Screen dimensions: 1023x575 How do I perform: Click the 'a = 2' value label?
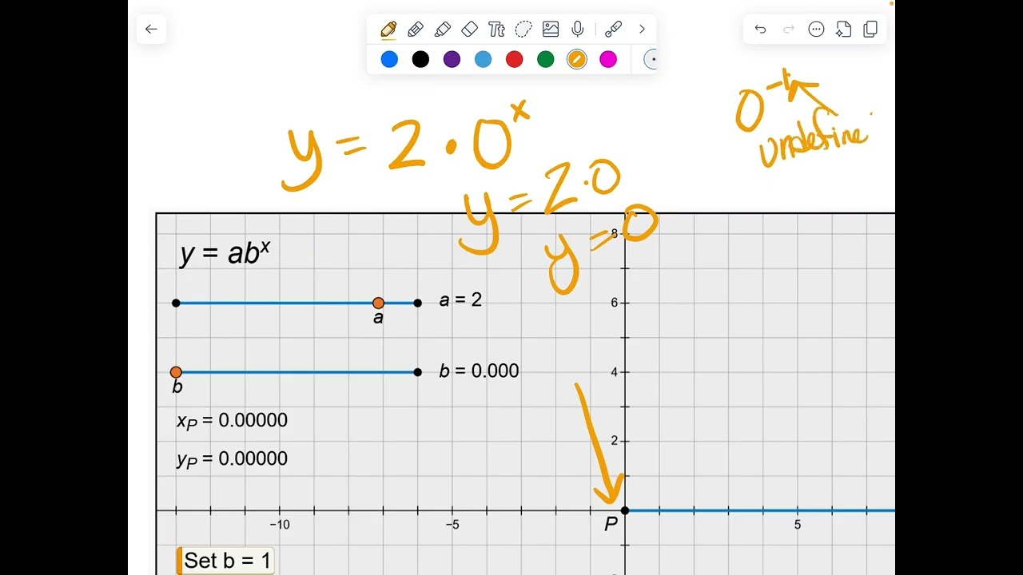(x=460, y=300)
